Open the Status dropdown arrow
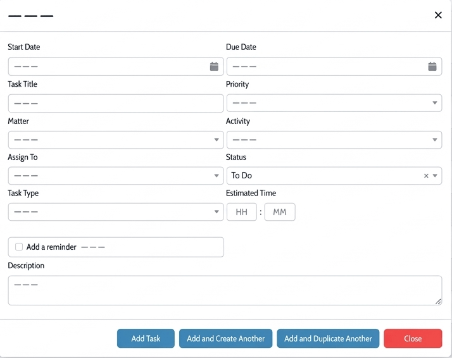This screenshot has height=358, width=452. click(x=436, y=176)
